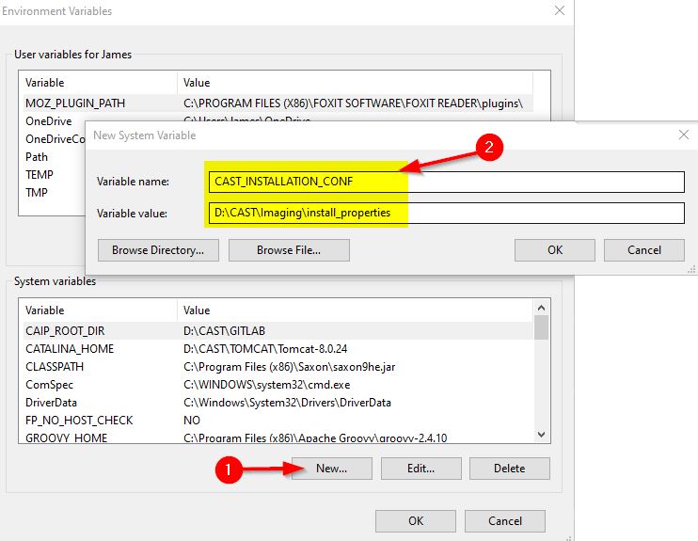Click Edit... under System variables
Screen dimensions: 698x541
(x=420, y=468)
